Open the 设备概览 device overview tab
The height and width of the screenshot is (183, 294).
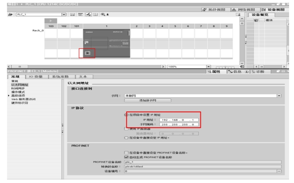[x=261, y=15]
